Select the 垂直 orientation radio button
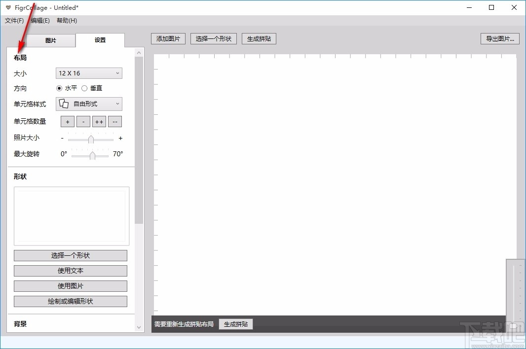 click(x=84, y=88)
